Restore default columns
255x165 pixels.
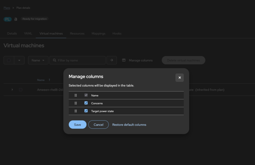pos(129,125)
